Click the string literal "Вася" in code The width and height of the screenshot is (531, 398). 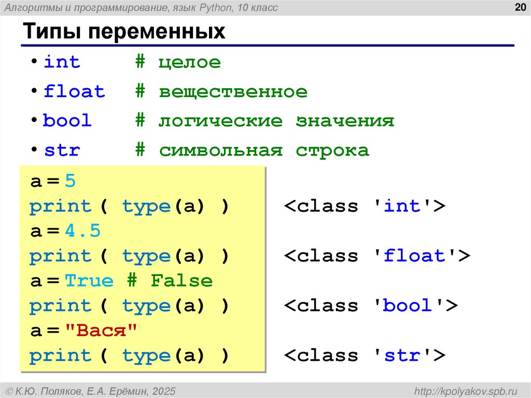[x=101, y=330]
